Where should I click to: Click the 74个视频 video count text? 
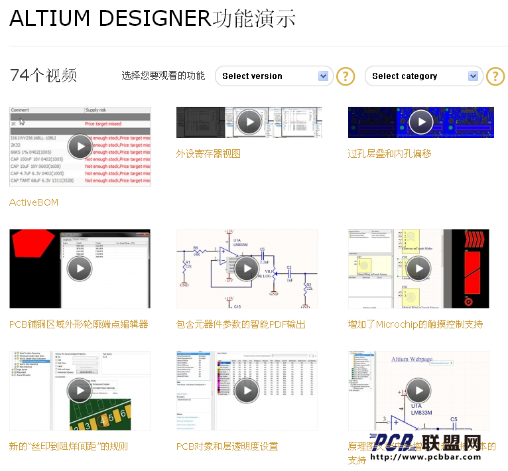tap(43, 76)
